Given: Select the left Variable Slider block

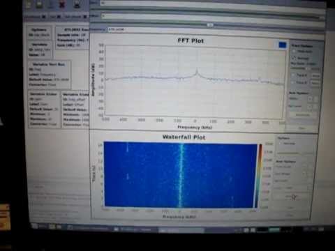Looking at the screenshot, I should (x=44, y=109).
